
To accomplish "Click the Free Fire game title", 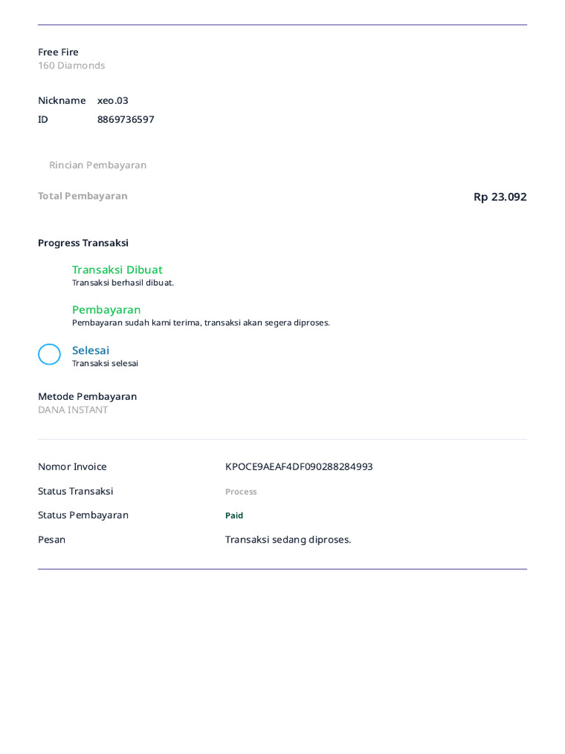I will [58, 52].
